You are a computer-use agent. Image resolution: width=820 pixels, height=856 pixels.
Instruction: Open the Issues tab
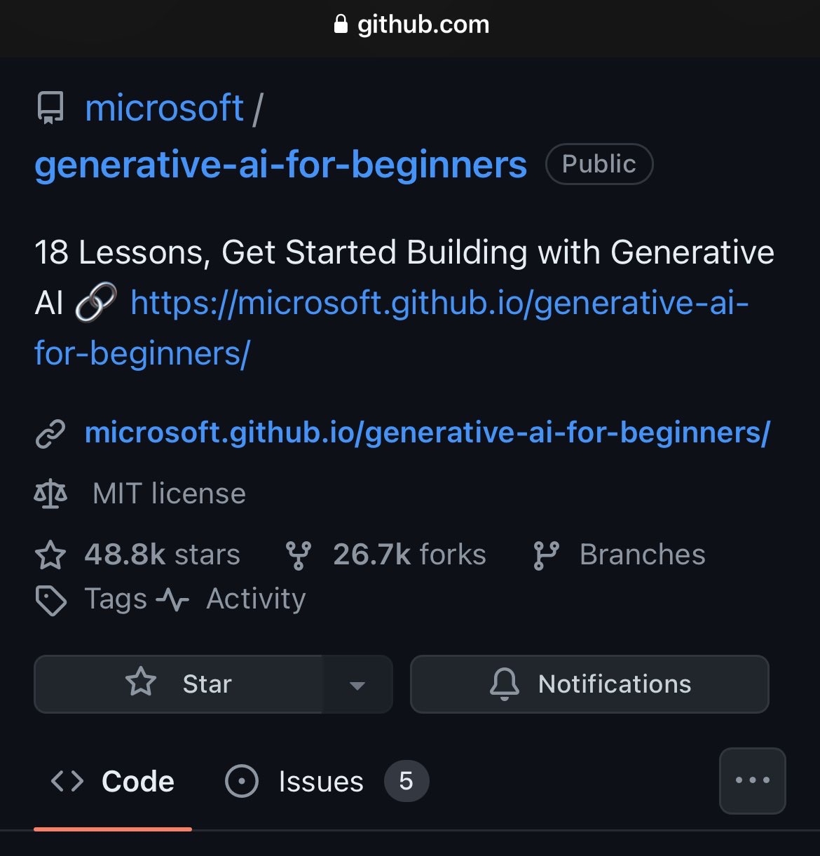294,781
